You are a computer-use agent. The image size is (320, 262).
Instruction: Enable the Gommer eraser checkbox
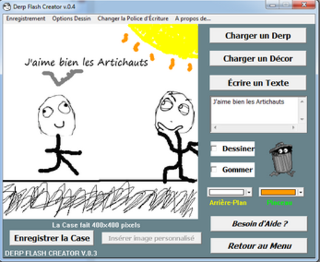click(x=214, y=169)
